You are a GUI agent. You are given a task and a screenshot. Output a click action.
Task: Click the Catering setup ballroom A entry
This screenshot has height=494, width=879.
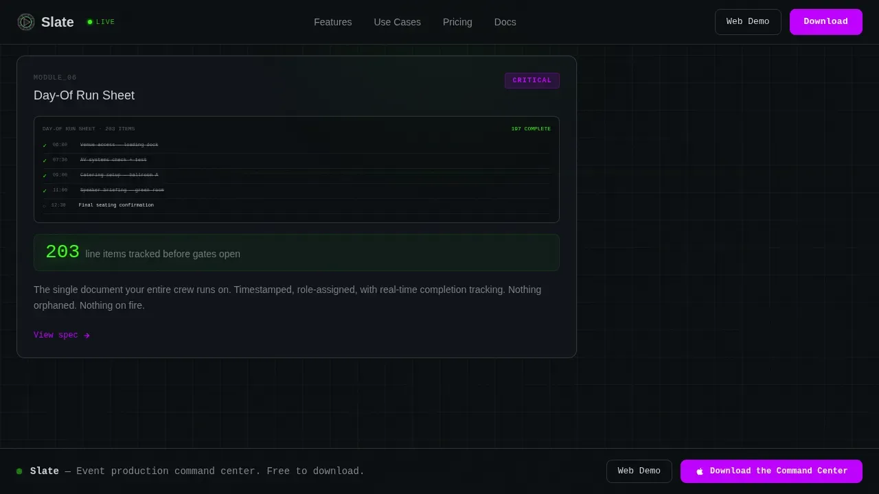(x=119, y=175)
